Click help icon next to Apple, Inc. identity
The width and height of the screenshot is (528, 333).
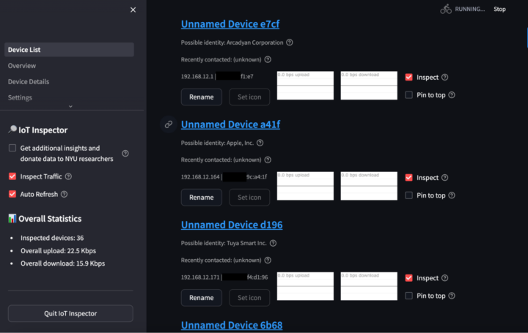[268, 143]
